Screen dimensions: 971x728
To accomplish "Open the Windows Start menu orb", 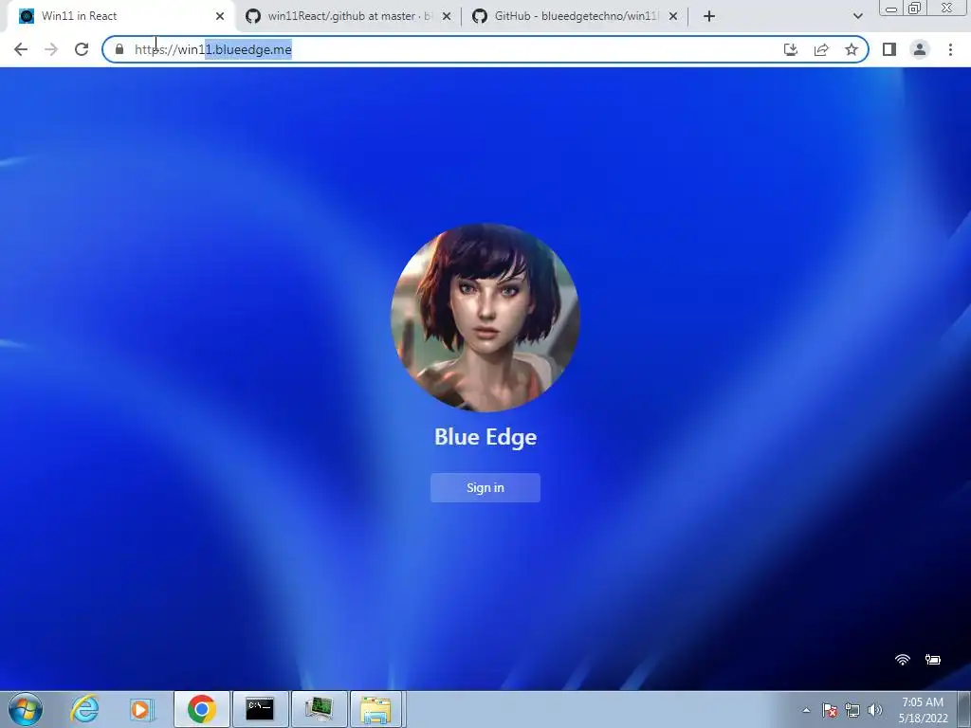I will tap(26, 709).
